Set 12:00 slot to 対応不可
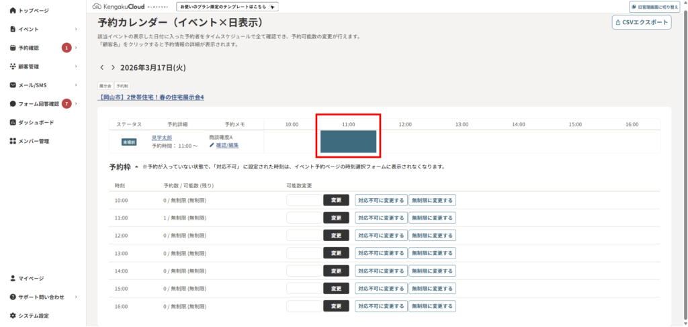The width and height of the screenshot is (688, 327). (381, 235)
